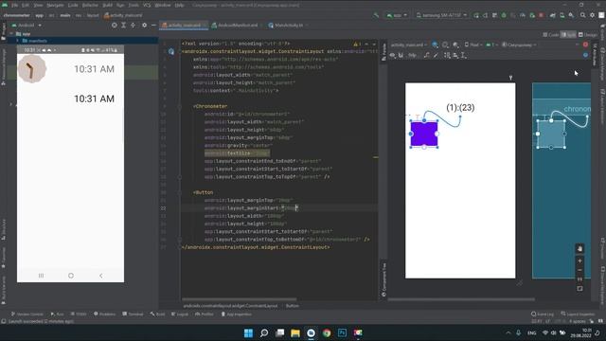This screenshot has width=606, height=341.
Task: Open project panel options gear
Action: [144, 26]
